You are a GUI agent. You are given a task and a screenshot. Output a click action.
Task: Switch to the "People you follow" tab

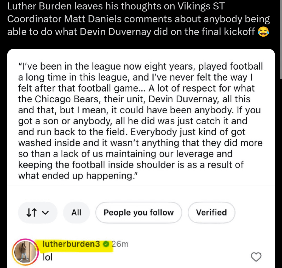[138, 213]
